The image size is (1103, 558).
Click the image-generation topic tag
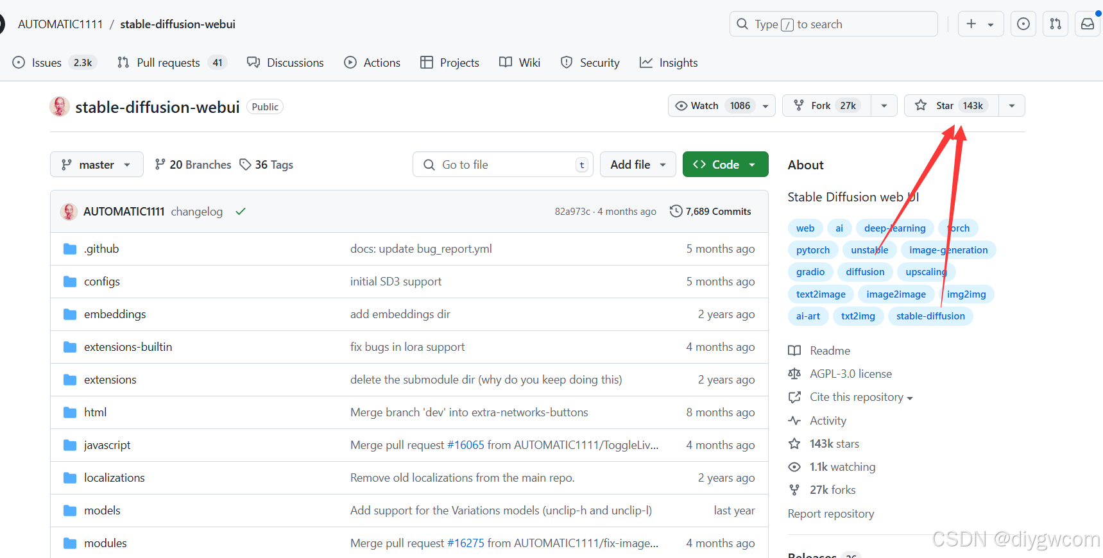[948, 250]
